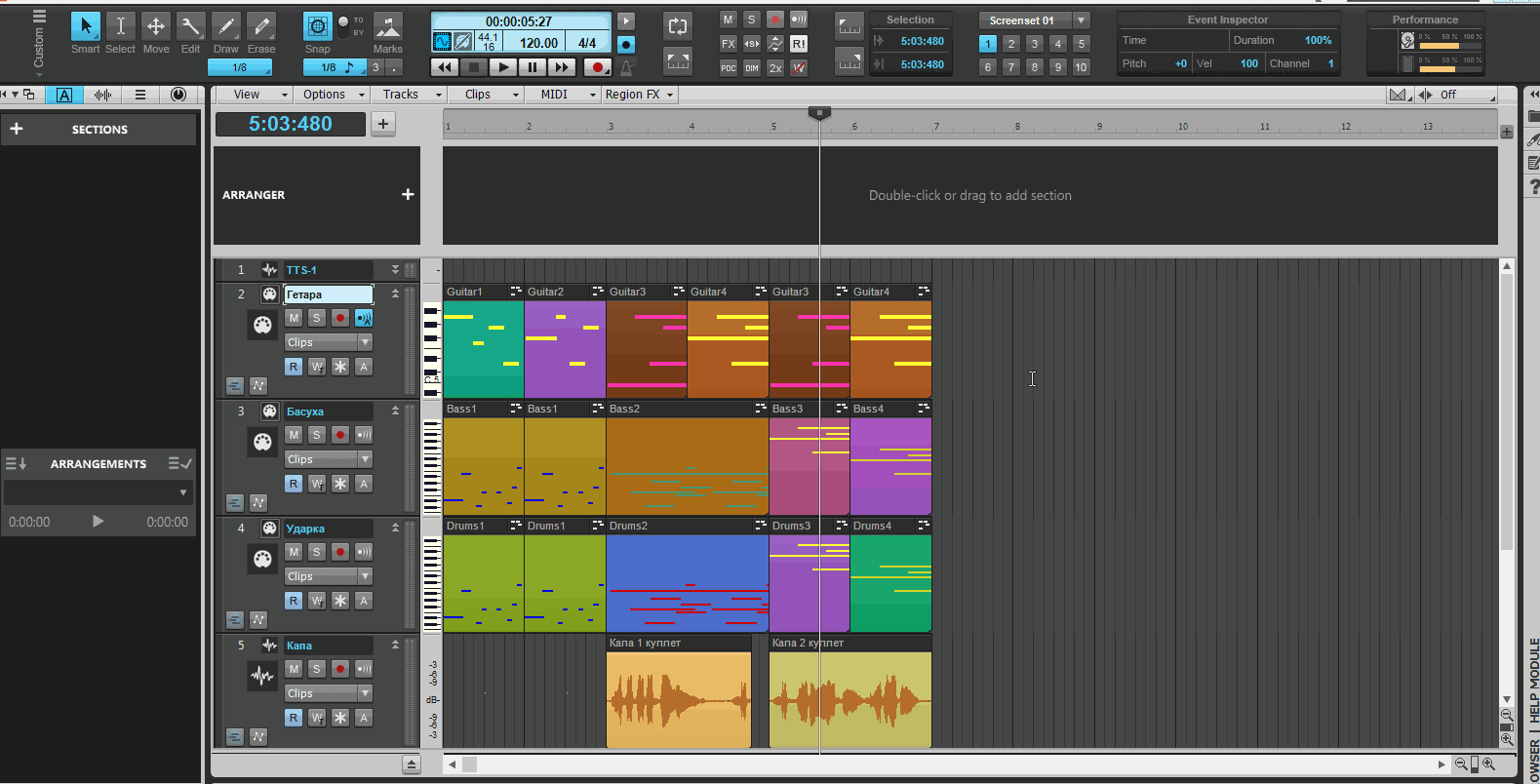
Task: Open the MIDI menu
Action: (x=563, y=95)
